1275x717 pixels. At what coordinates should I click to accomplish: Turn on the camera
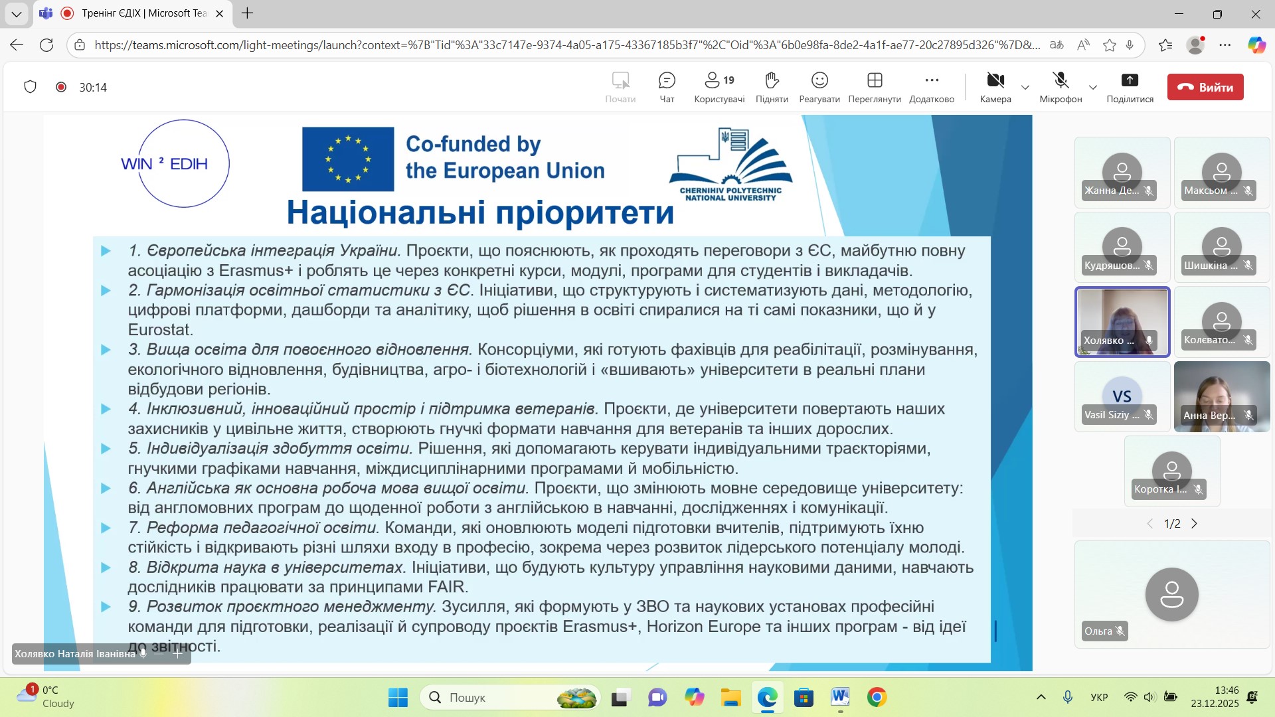tap(995, 81)
